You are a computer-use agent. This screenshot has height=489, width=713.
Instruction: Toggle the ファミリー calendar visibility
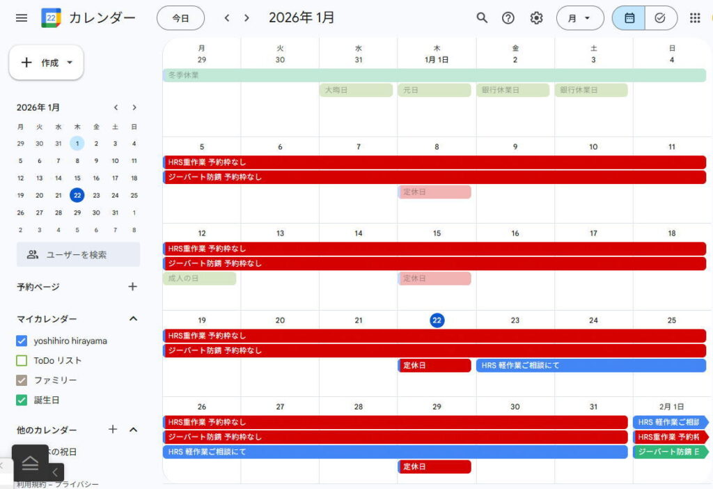pos(20,380)
